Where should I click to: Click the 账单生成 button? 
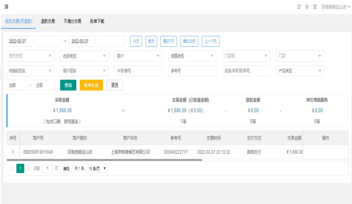pyautogui.click(x=91, y=85)
